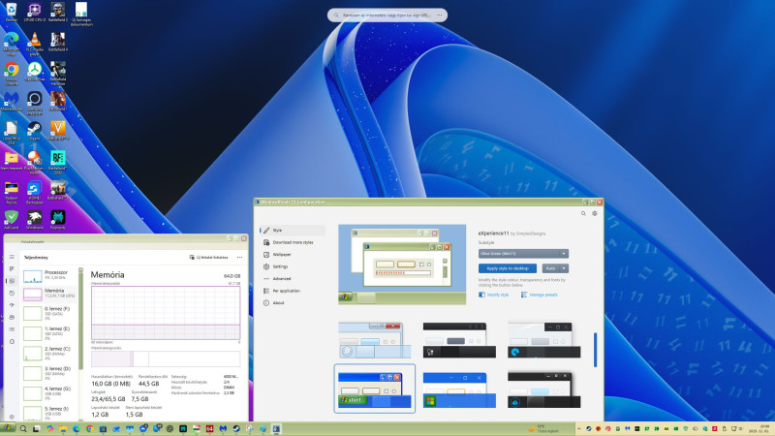Select Battlefield 2042 desktop icon
Image resolution: width=775 pixels, height=436 pixels.
[58, 162]
